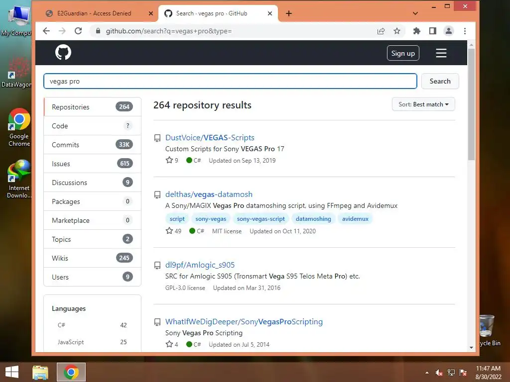Click the script topic tag
510x382 pixels.
click(x=177, y=219)
